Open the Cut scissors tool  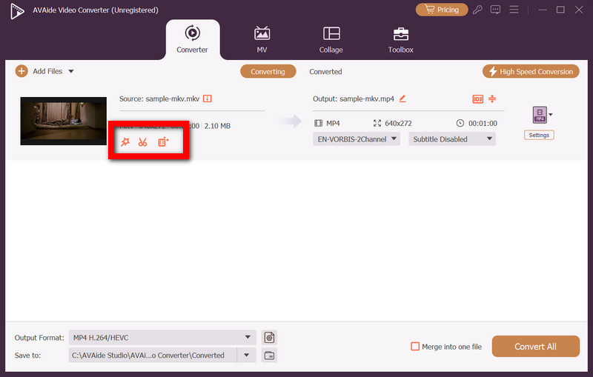click(142, 142)
